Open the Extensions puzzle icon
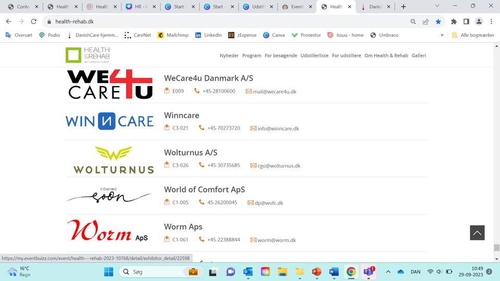 pyautogui.click(x=454, y=21)
